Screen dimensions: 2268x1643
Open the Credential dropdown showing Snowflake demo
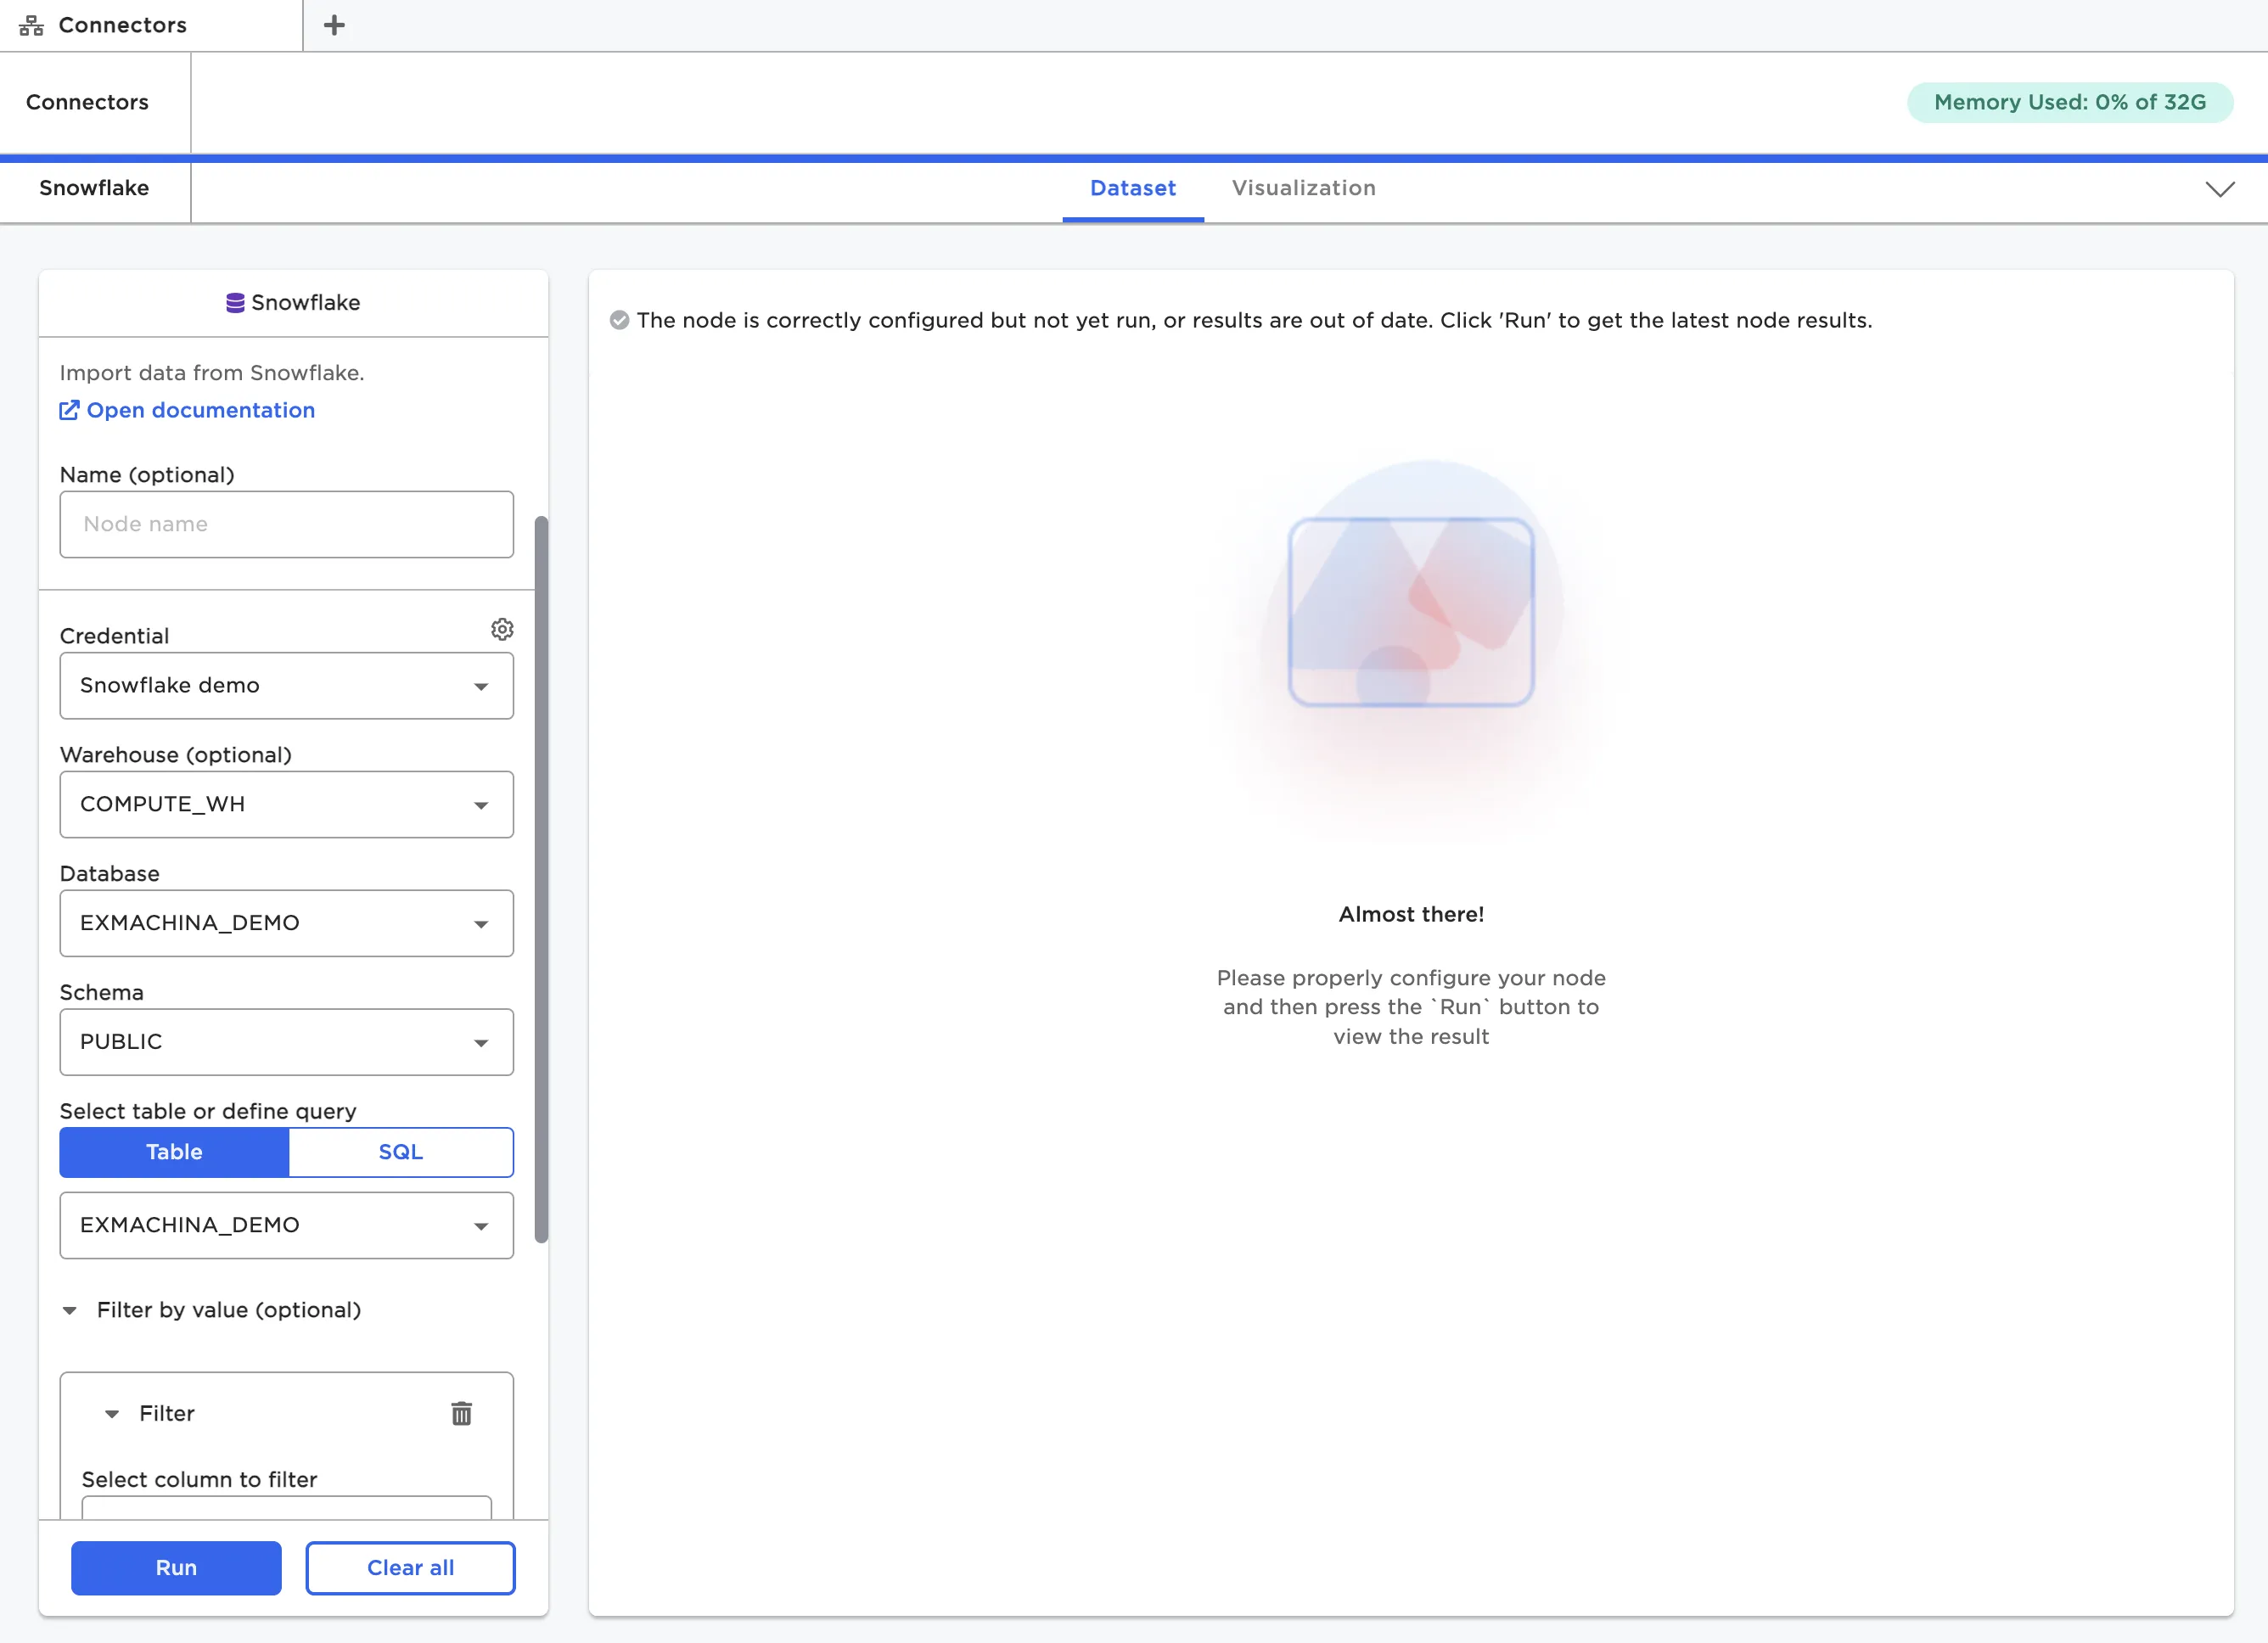286,686
